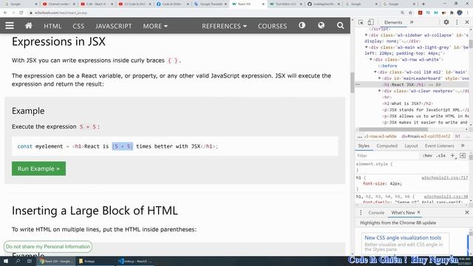
Task: Close the What's New drawer tab
Action: pyautogui.click(x=419, y=212)
